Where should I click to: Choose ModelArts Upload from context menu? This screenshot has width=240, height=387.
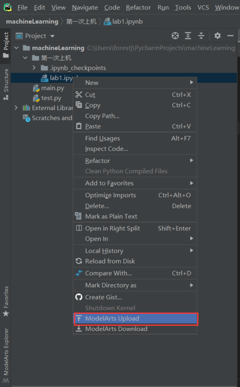[x=135, y=319]
